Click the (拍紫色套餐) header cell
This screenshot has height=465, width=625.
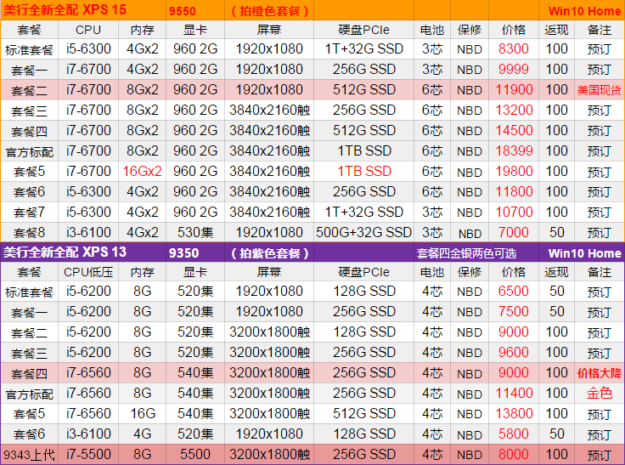(x=268, y=253)
